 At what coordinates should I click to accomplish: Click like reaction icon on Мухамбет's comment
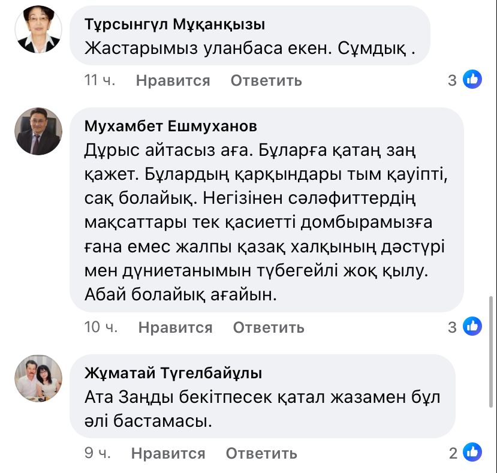pyautogui.click(x=472, y=327)
